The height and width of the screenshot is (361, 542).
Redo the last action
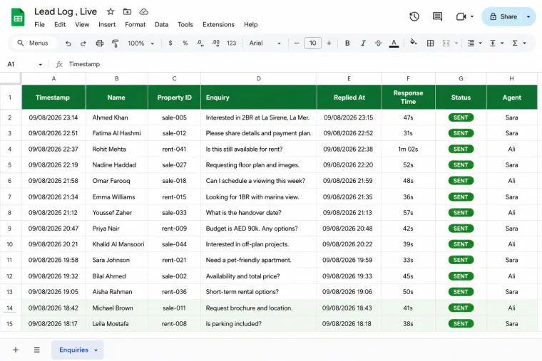[x=83, y=43]
